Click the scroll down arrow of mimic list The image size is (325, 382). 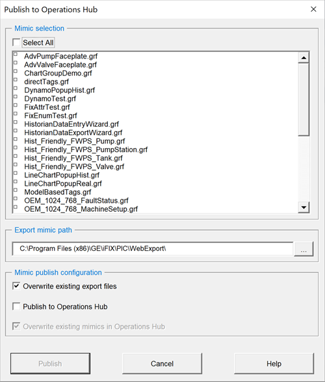tap(304, 207)
